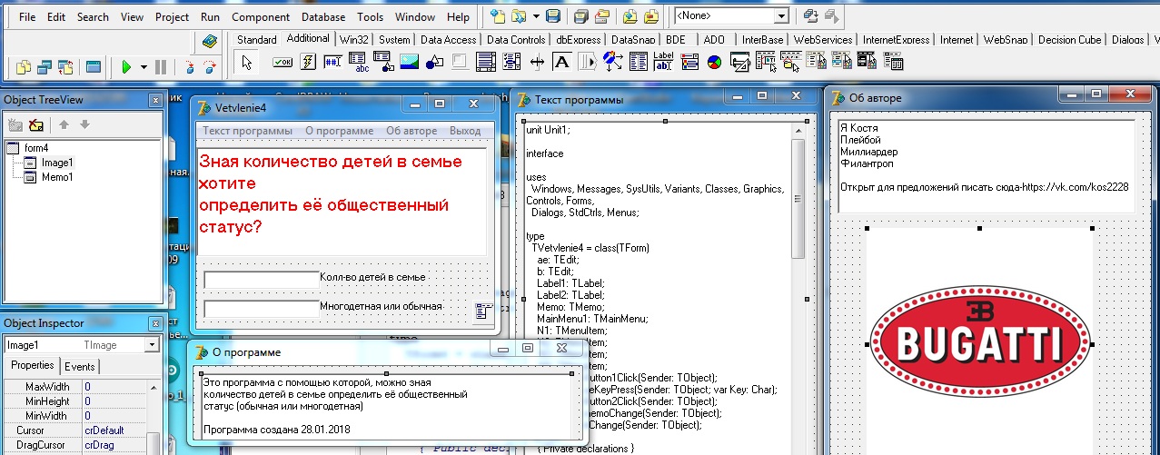Click the Pause program icon
The width and height of the screenshot is (1160, 455).
point(161,67)
